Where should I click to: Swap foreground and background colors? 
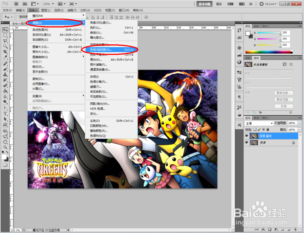pos(7,152)
